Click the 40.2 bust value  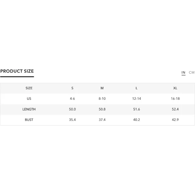click(136, 120)
